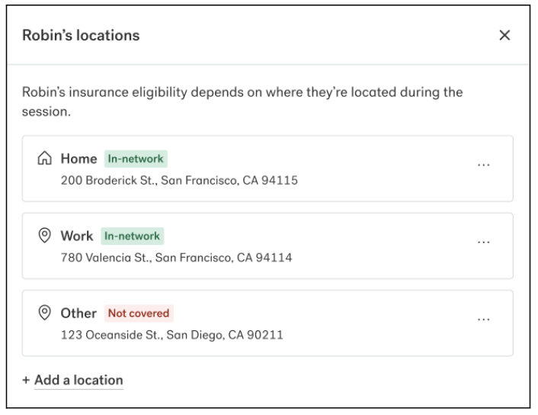Viewport: 538px width, 415px height.
Task: Click the house icon beside Home
Action: pos(45,159)
